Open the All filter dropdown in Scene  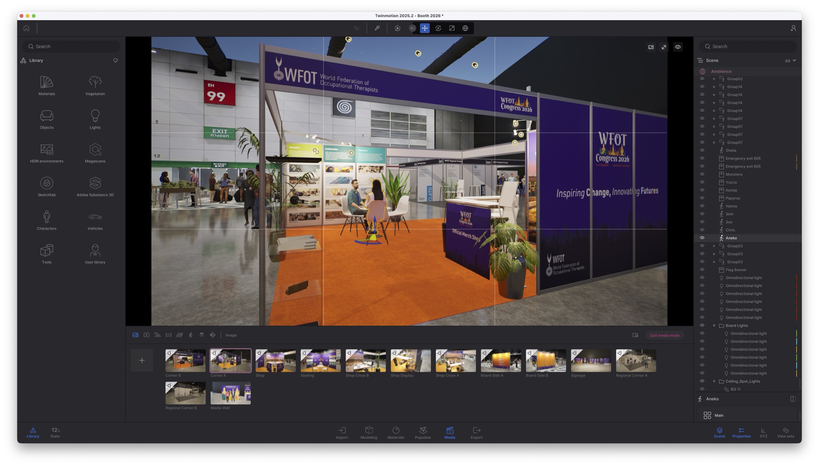[790, 61]
